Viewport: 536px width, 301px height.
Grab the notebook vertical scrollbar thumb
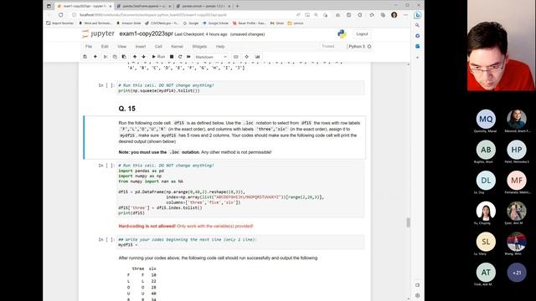click(408, 222)
